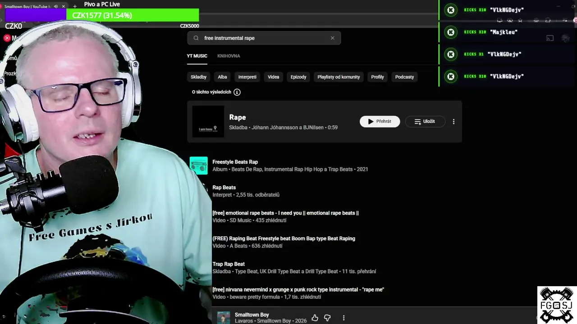The image size is (577, 324).
Task: Click the top result album thumbnail
Action: (x=208, y=121)
